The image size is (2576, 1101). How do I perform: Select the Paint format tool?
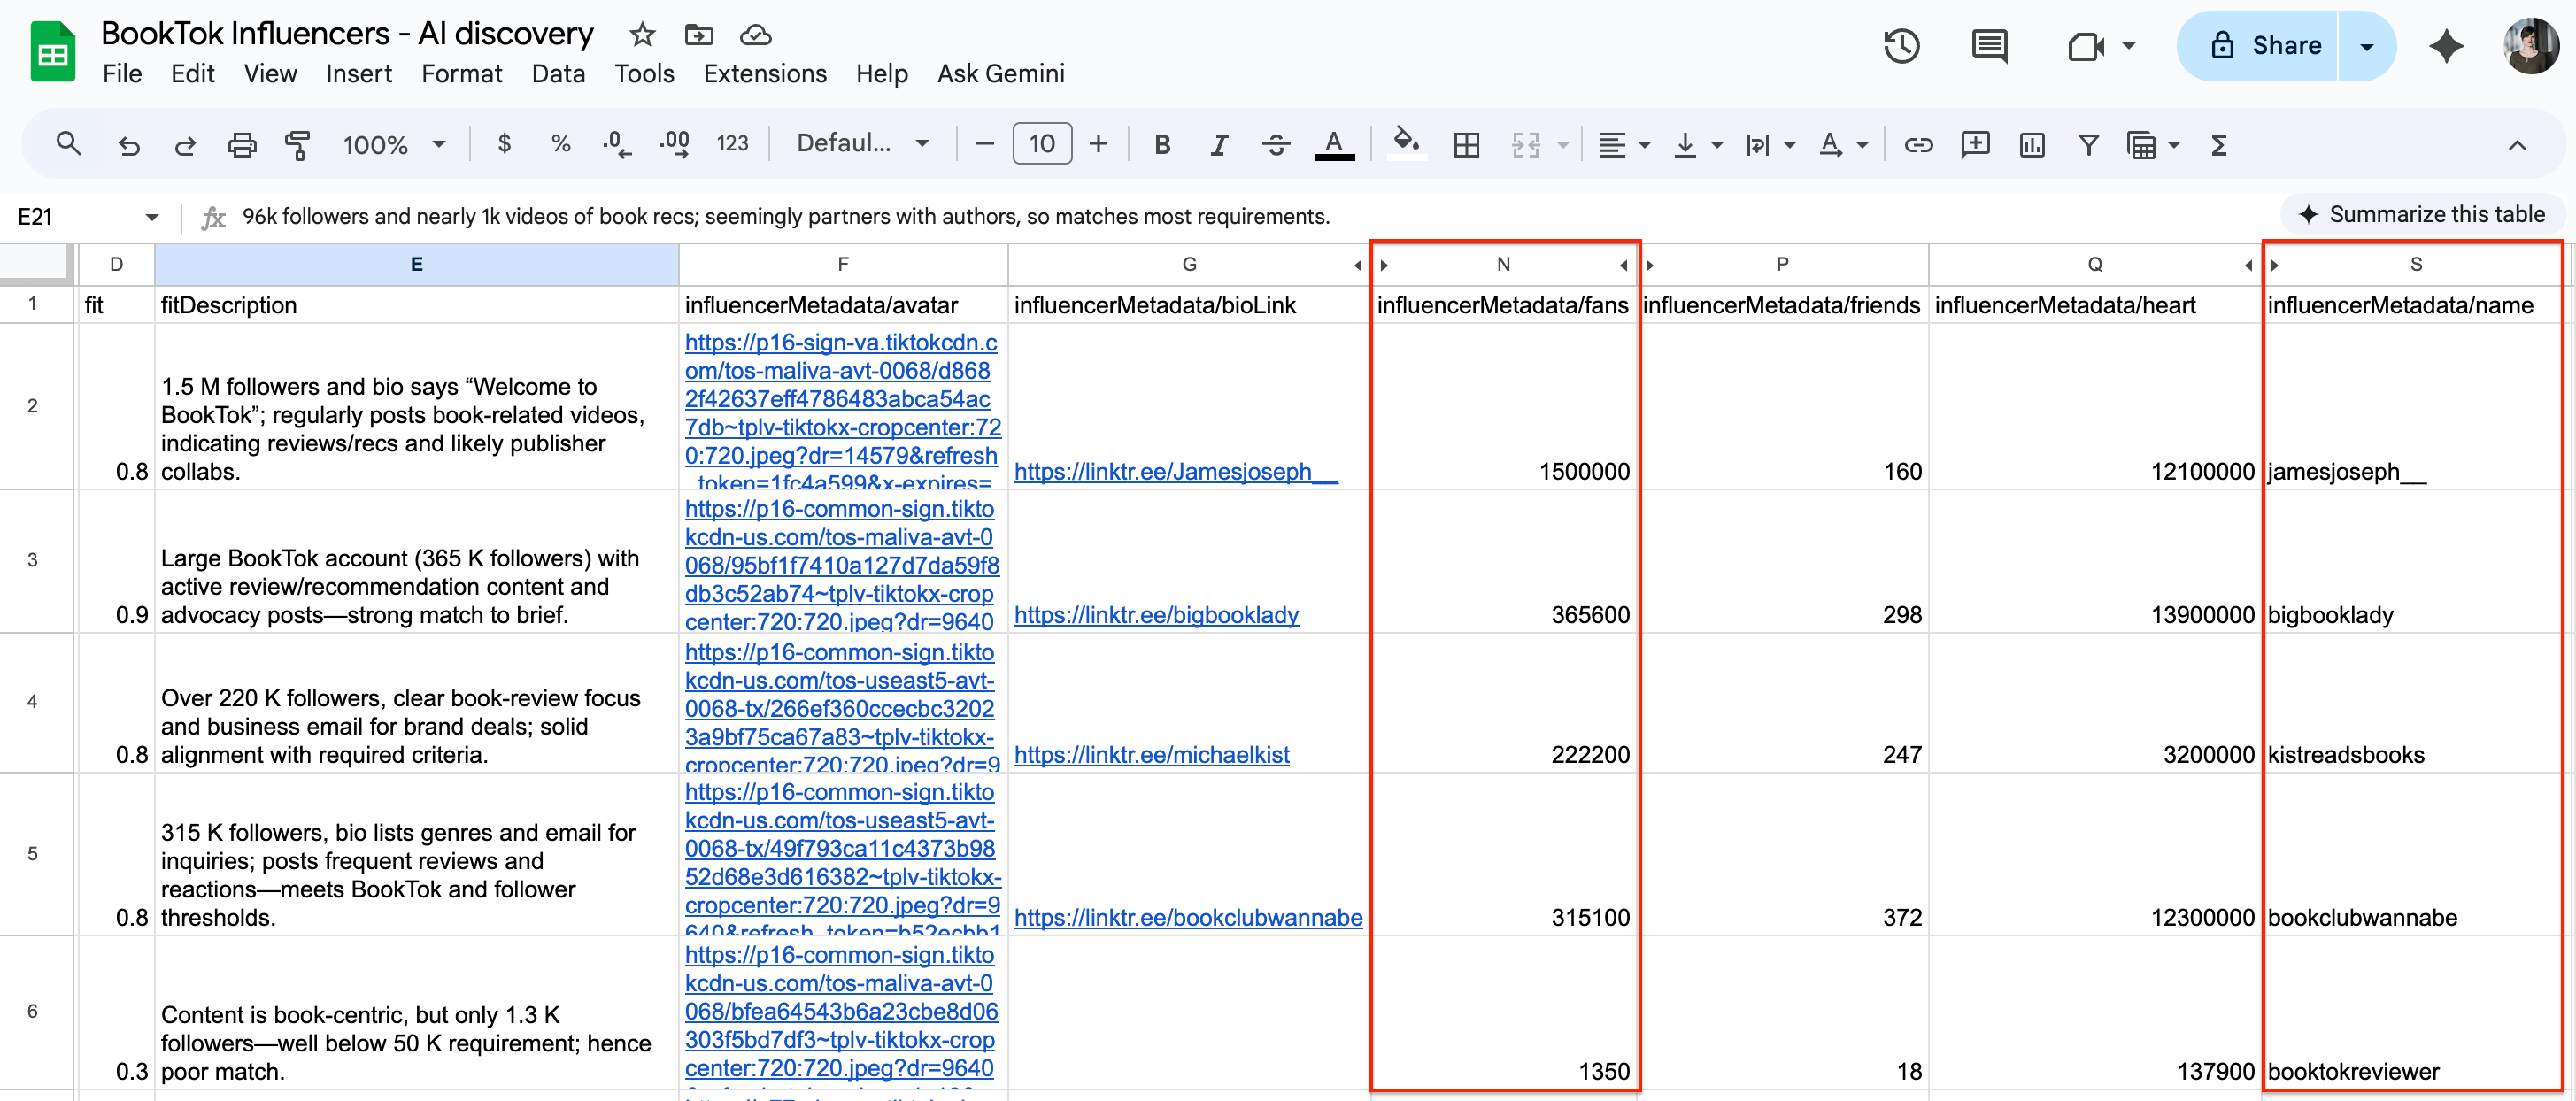click(x=297, y=144)
